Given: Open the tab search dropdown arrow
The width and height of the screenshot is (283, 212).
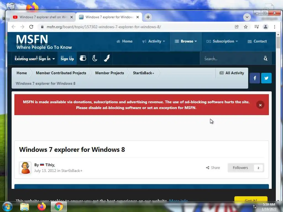Looking at the screenshot, I should pos(247,17).
